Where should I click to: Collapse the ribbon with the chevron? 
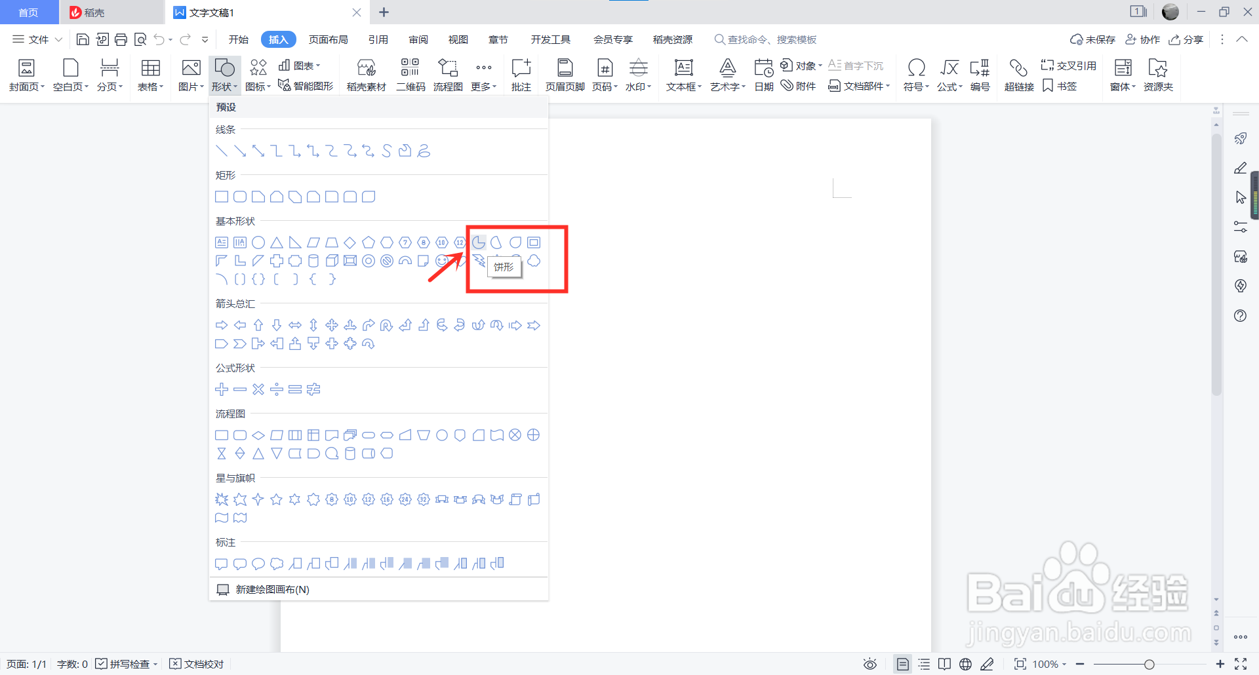[x=1242, y=39]
